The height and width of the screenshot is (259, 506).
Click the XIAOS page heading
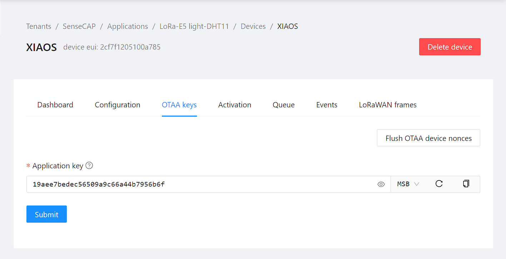click(41, 47)
